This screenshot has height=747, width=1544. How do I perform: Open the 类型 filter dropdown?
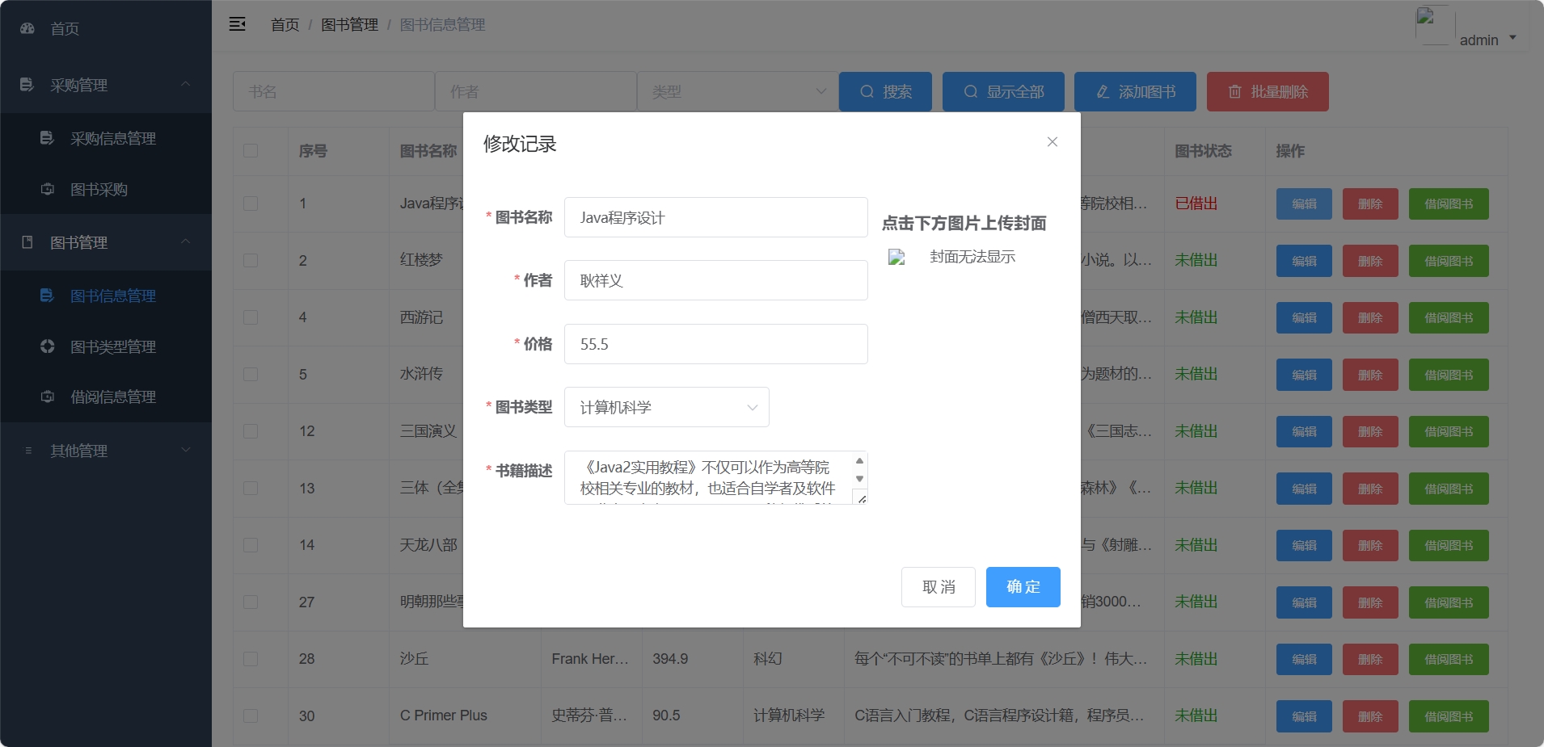click(737, 92)
